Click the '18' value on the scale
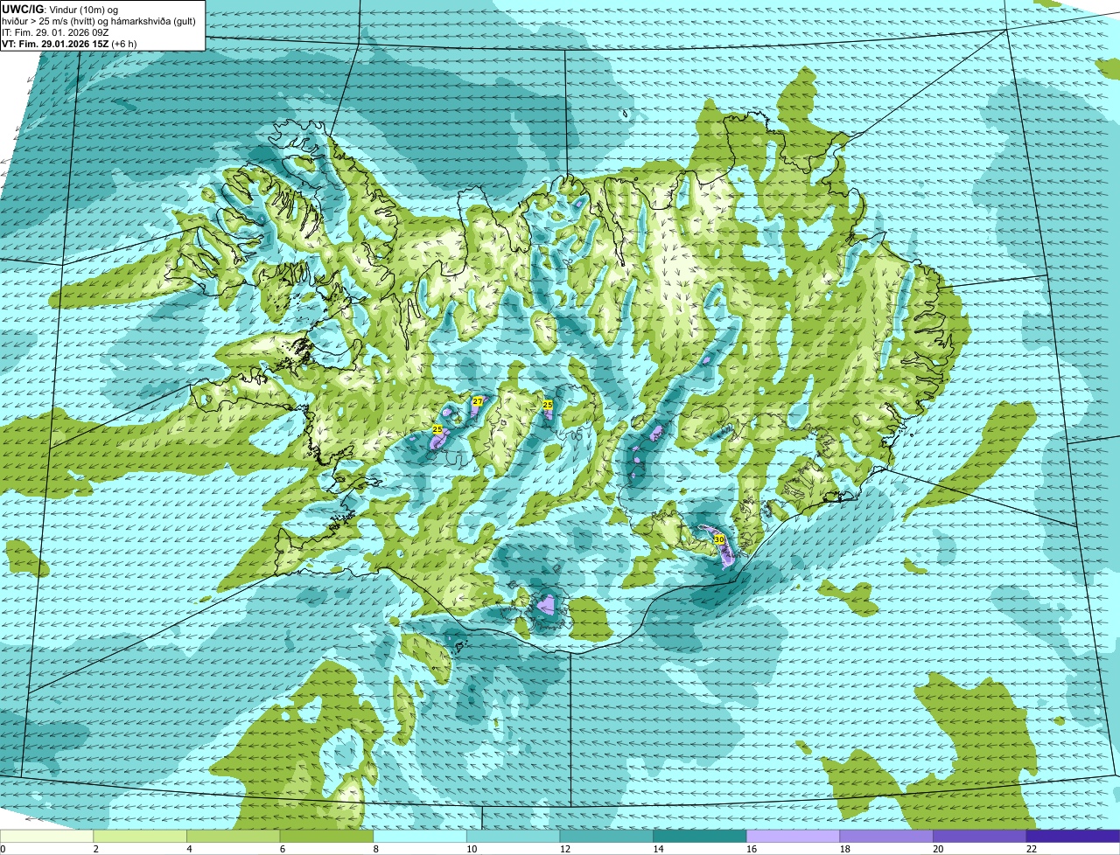This screenshot has width=1120, height=855. (x=844, y=849)
